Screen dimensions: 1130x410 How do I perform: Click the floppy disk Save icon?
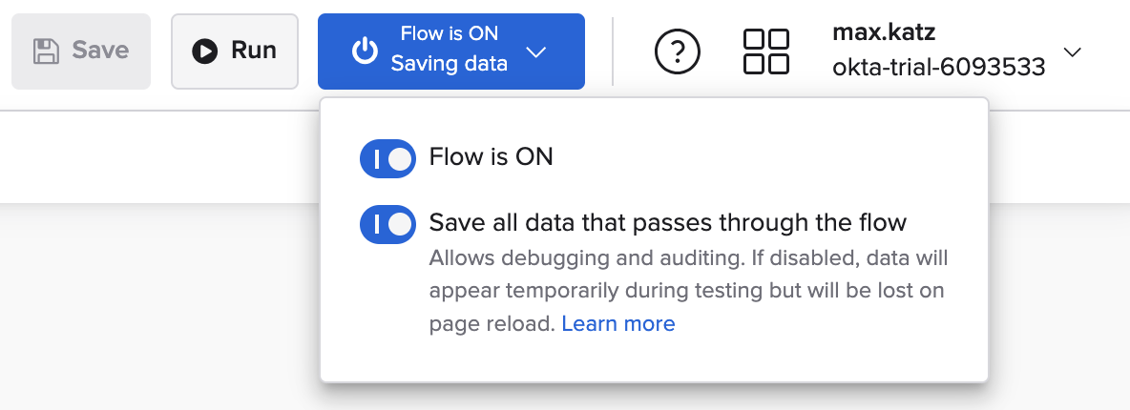point(46,51)
